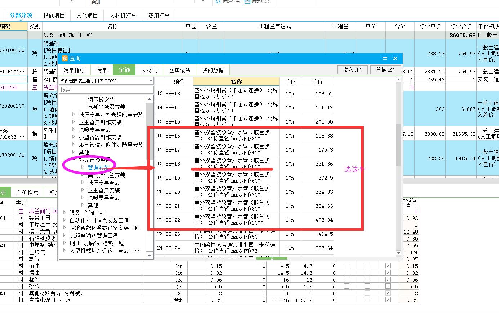Uncheck the ticked checkbox in 棉丝 row
Viewport: 499px width, 314px height.
pos(388,279)
